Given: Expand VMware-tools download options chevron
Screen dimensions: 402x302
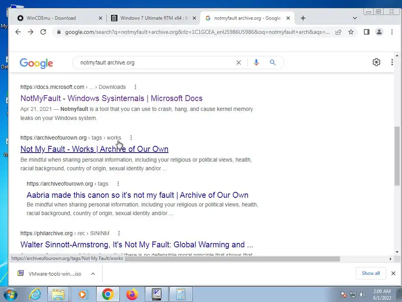Looking at the screenshot, I should [x=93, y=274].
